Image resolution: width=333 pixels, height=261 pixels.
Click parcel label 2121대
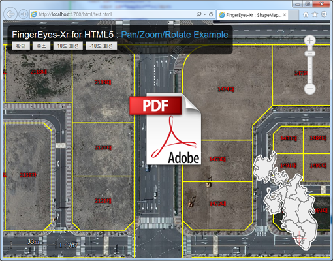tap(103, 201)
